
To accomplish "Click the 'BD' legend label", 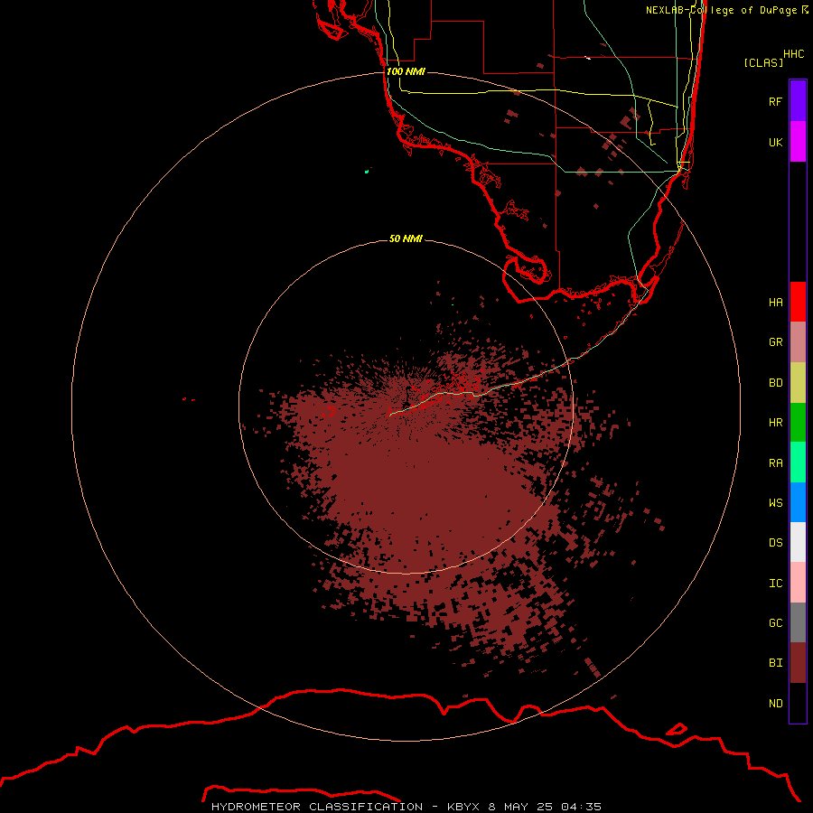I will (x=776, y=383).
